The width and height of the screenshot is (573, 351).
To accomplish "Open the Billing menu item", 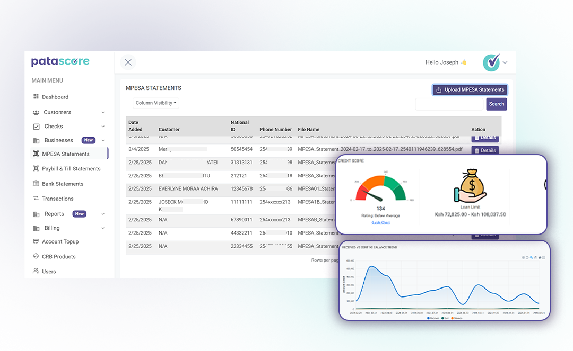I will [52, 228].
